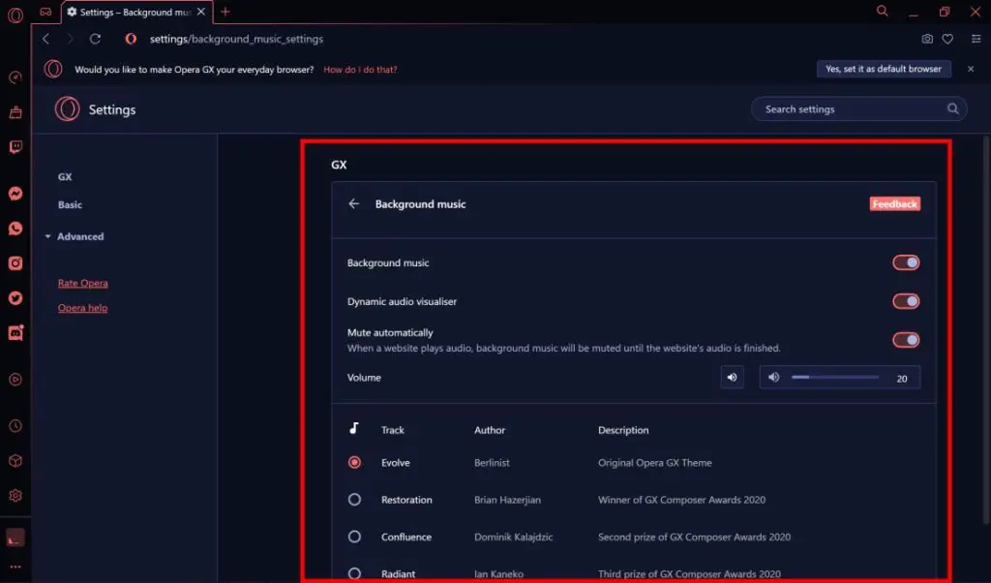Click back arrow beside Background music

pos(354,203)
